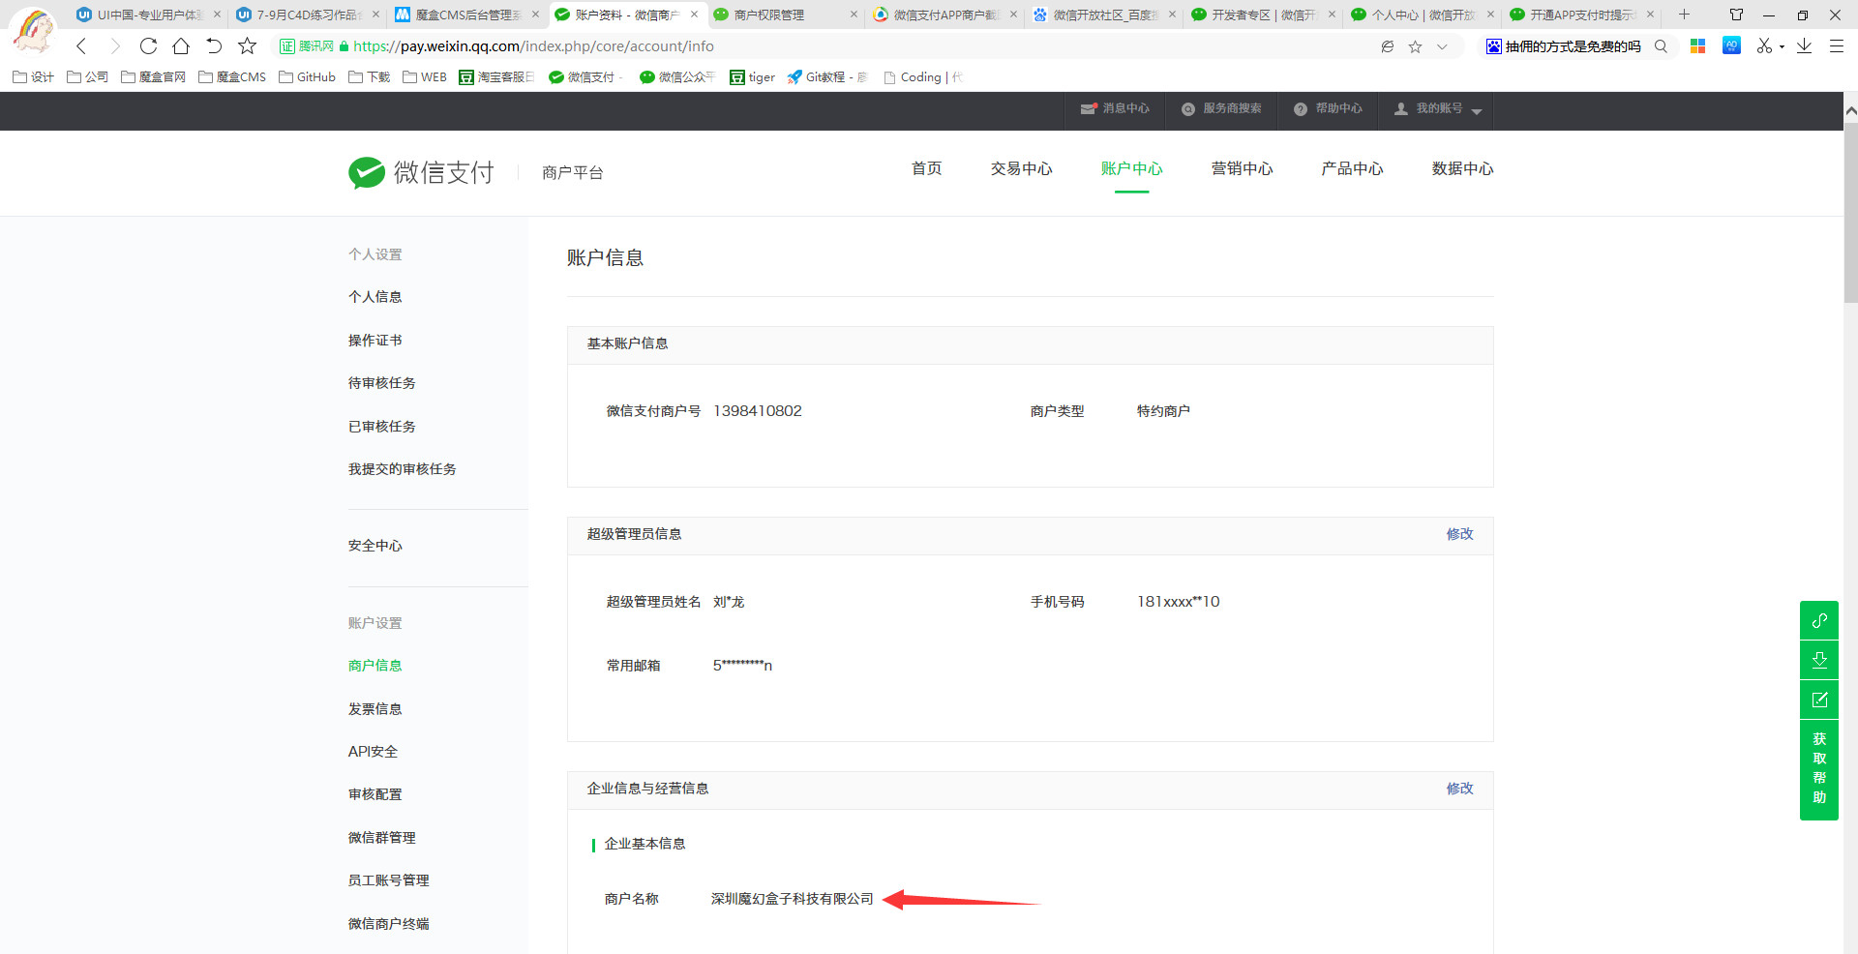This screenshot has width=1858, height=954.
Task: Click the green floating link icon
Action: 1819,620
